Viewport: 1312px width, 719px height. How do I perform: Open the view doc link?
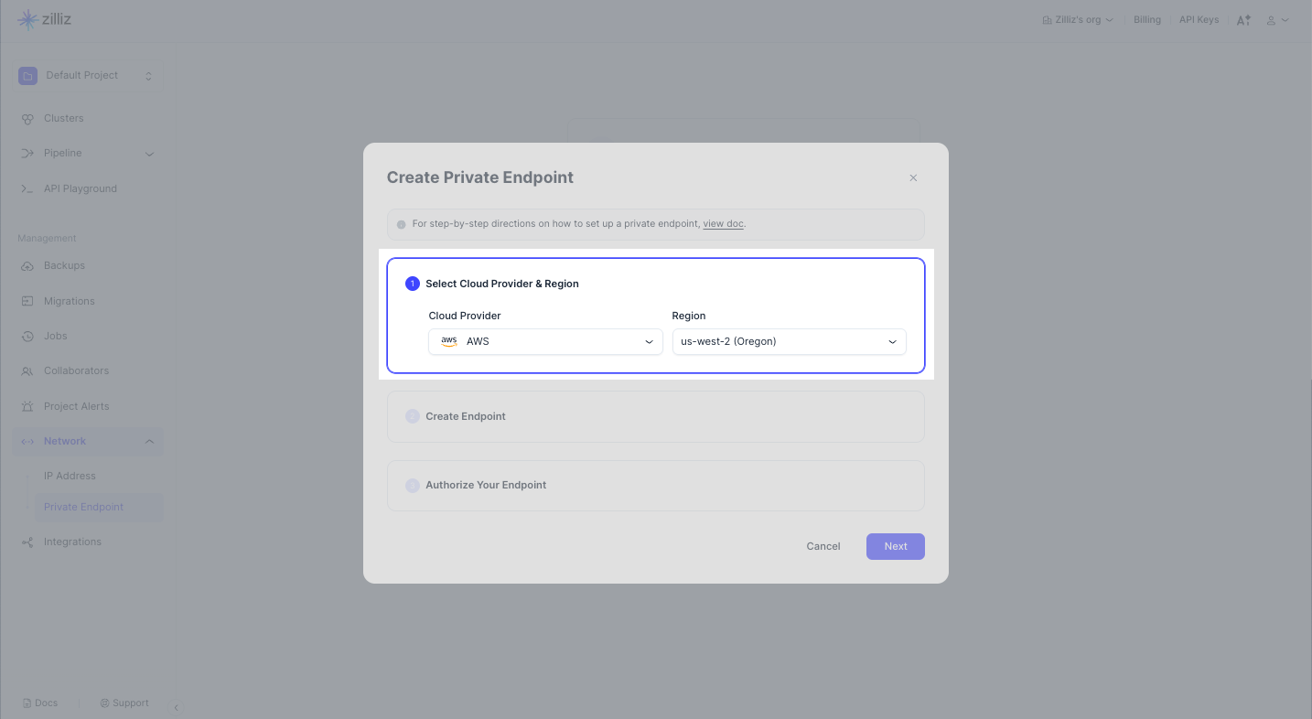[723, 224]
